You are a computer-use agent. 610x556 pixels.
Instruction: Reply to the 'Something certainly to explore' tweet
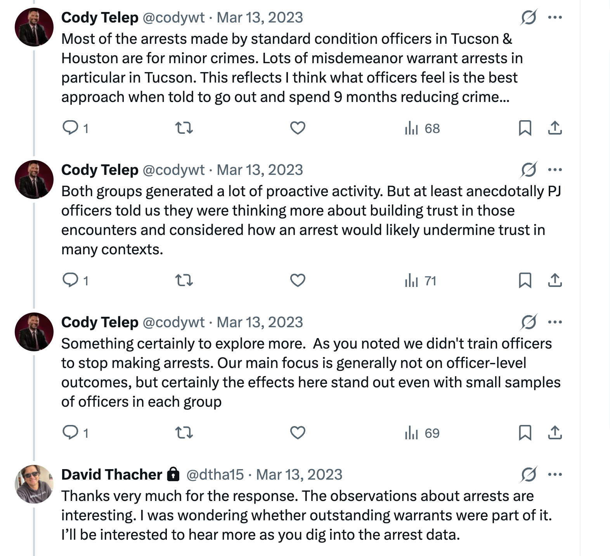pos(71,432)
